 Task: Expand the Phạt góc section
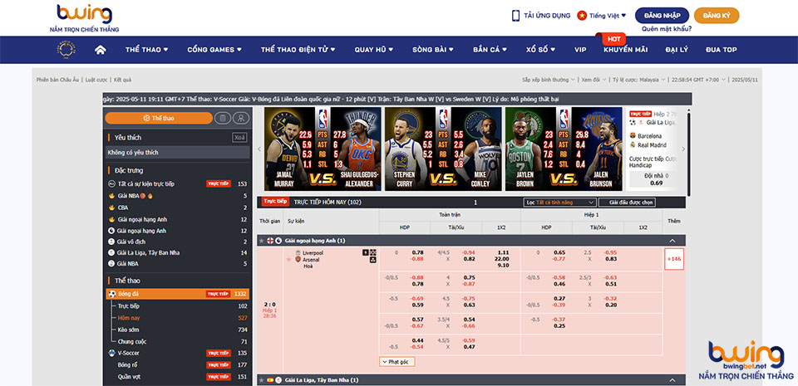[397, 361]
